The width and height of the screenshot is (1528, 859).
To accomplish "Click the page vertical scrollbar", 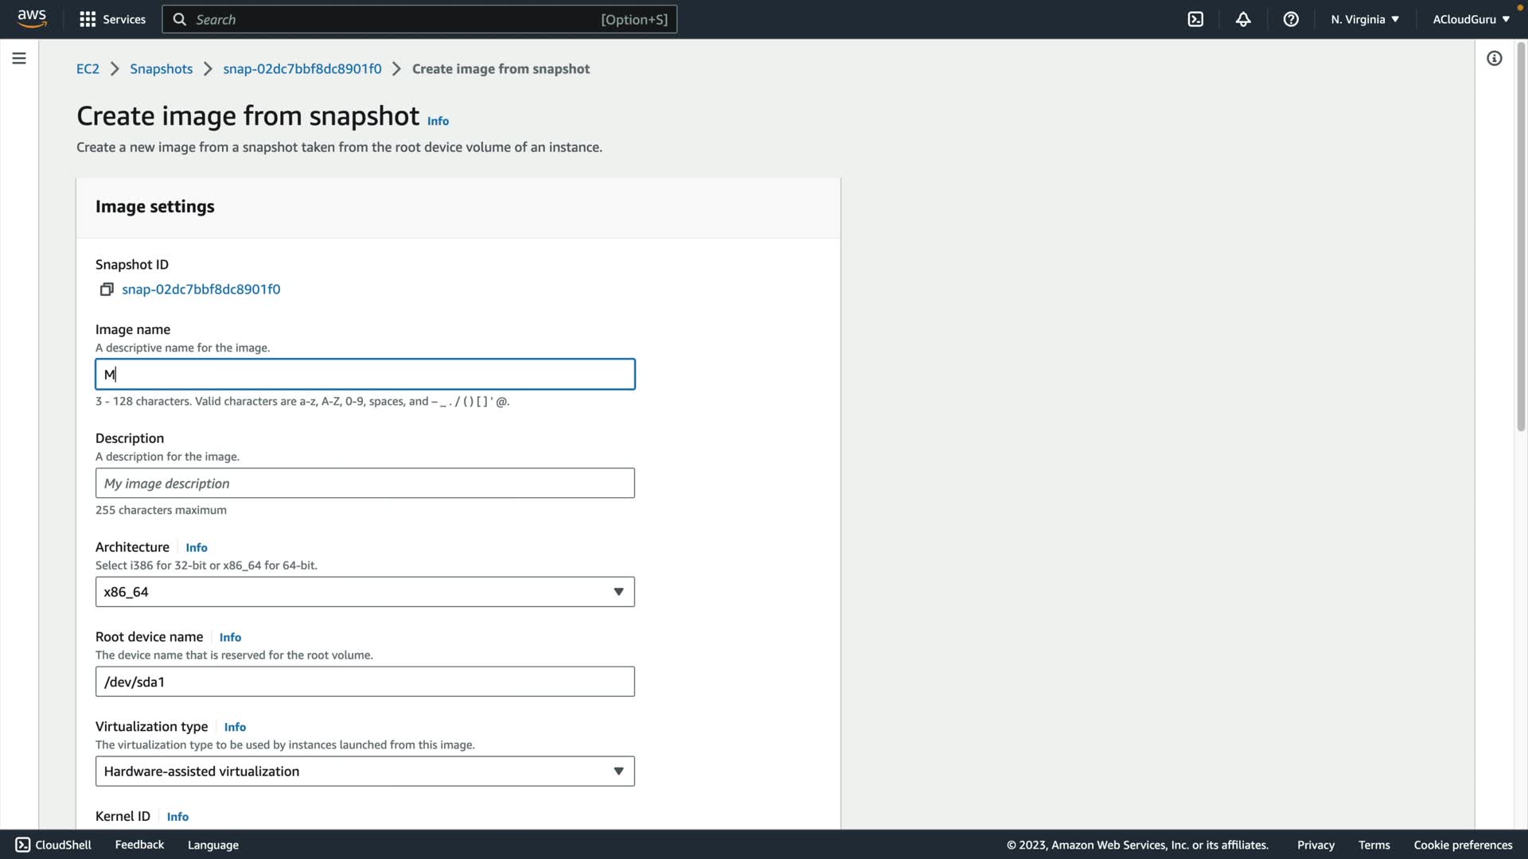I will [1521, 239].
